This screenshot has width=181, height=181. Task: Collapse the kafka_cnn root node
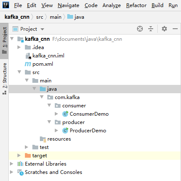coord(12,39)
